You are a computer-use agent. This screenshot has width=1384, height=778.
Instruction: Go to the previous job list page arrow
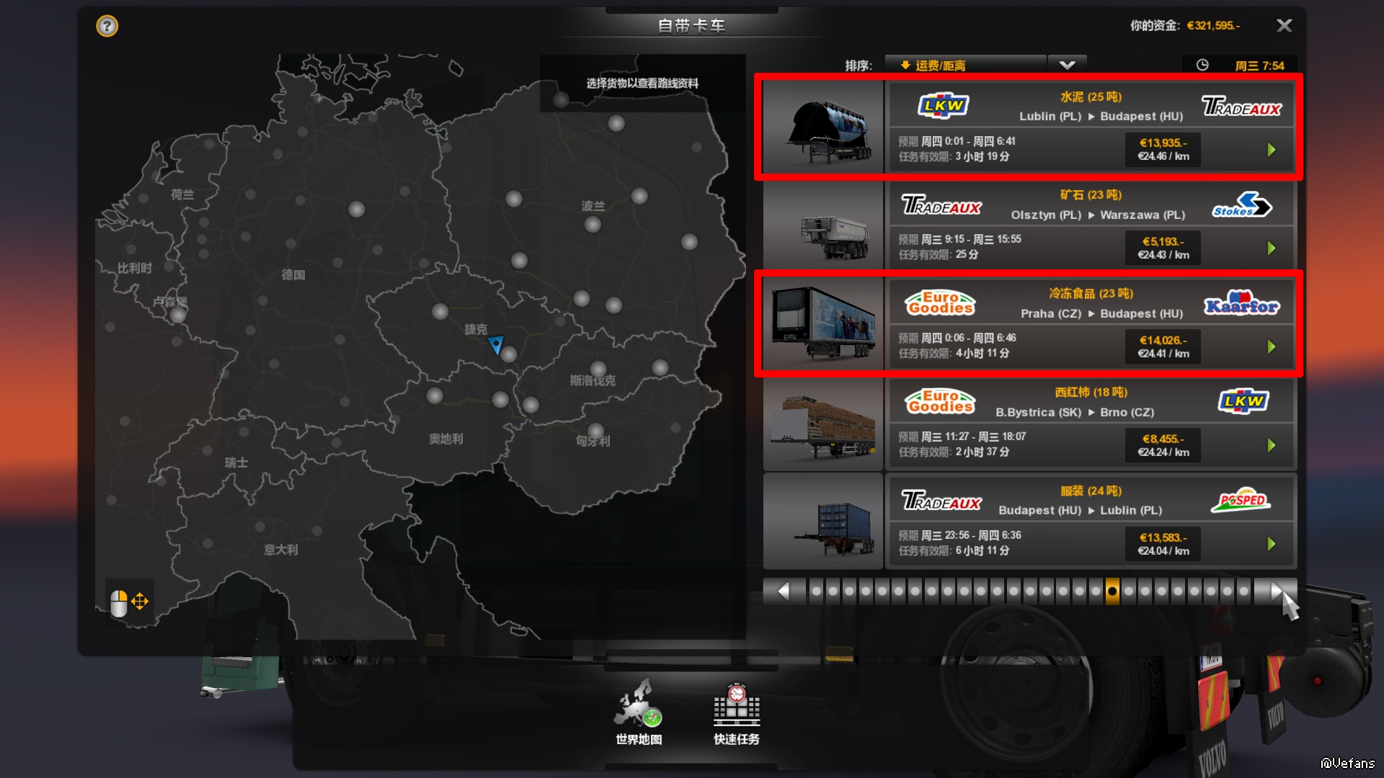[x=784, y=591]
